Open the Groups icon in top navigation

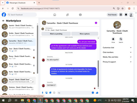tap(80, 15)
